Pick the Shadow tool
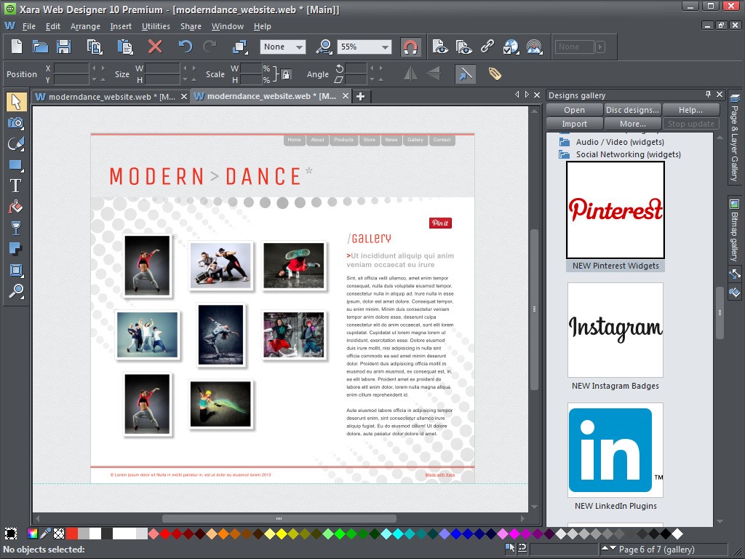 tap(16, 249)
